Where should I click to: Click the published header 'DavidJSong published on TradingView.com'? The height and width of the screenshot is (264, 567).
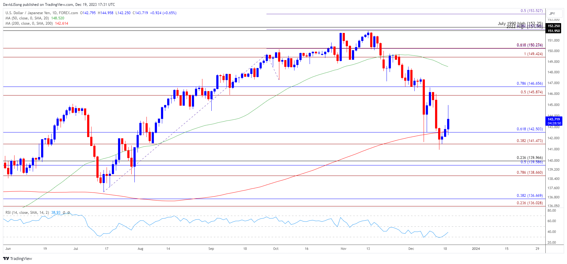[x=38, y=5]
